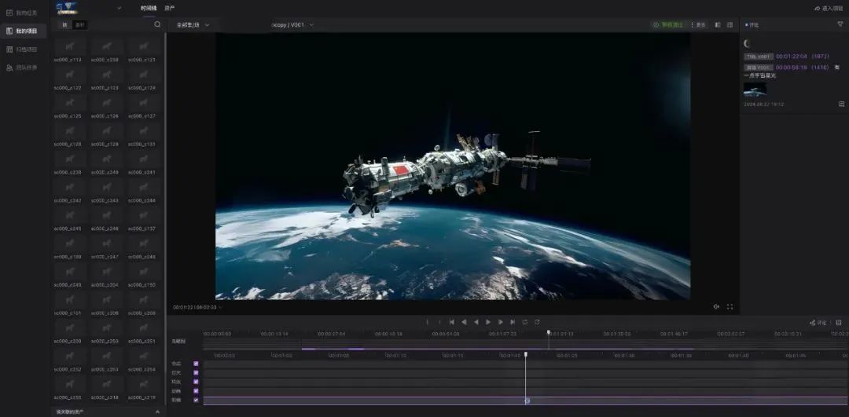Click the playhead on the lower timeline ruler
Screen dimensions: 849x417
point(526,355)
